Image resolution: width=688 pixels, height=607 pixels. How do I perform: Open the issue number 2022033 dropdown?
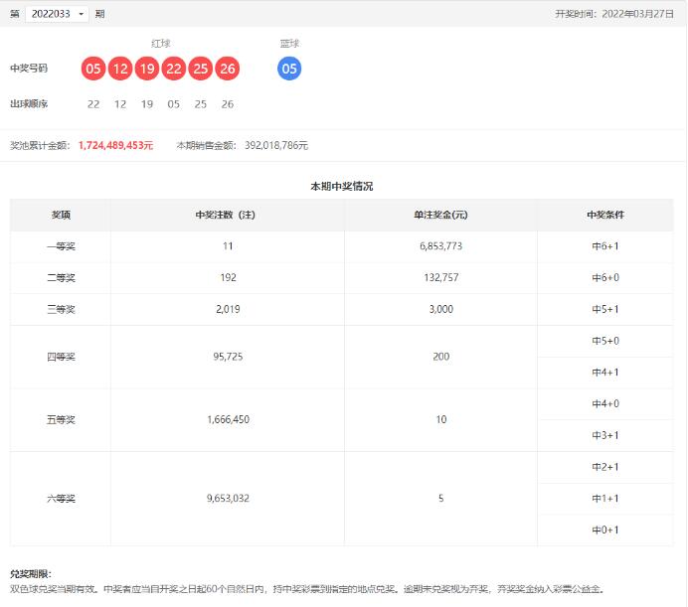click(x=57, y=14)
